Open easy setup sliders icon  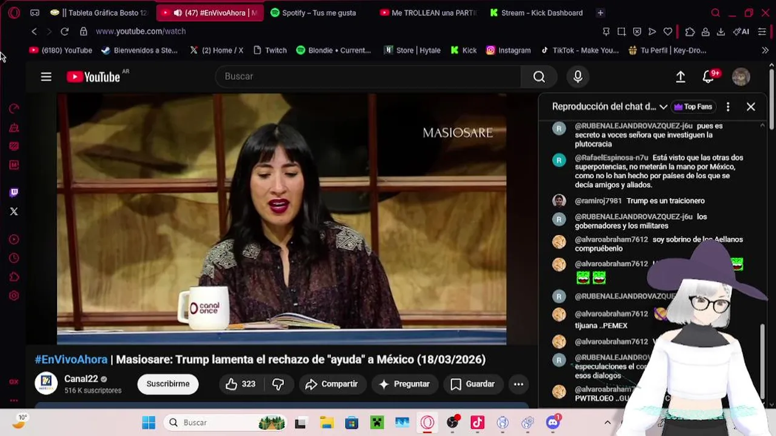762,31
